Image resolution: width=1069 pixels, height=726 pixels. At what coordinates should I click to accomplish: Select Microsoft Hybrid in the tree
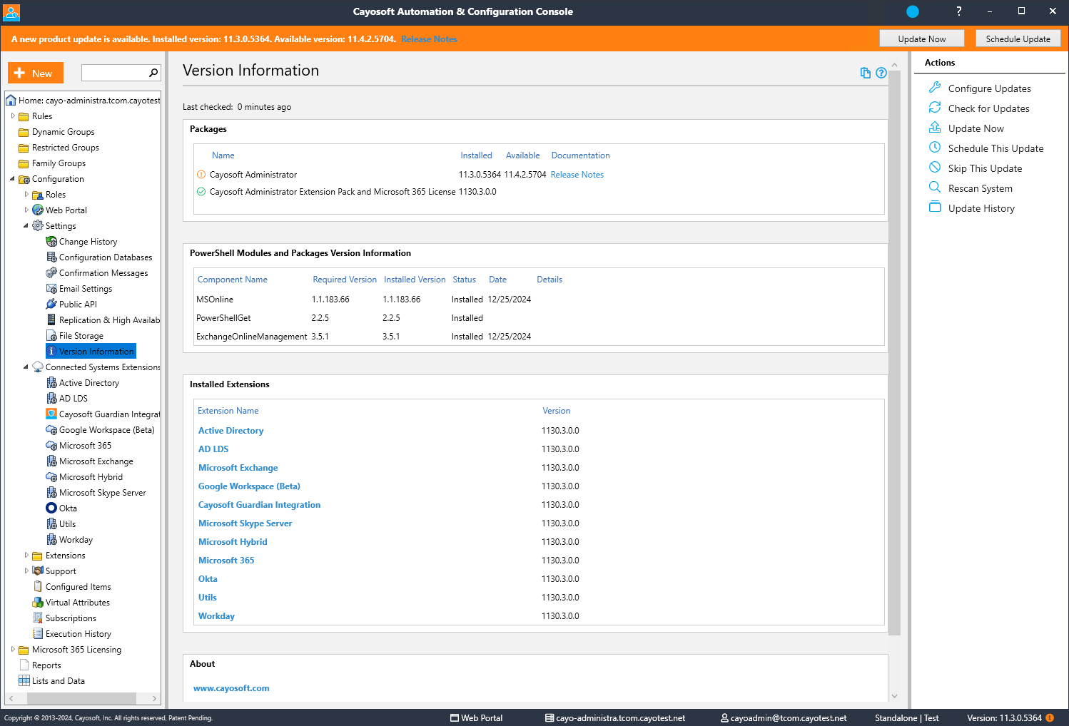pyautogui.click(x=91, y=477)
